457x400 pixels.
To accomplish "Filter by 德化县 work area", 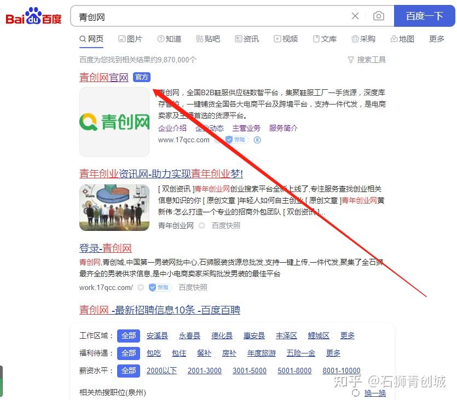I will pos(222,335).
